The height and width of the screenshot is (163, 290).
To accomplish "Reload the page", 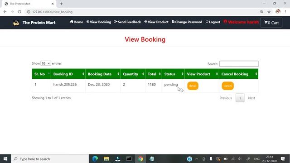I will [x=19, y=12].
